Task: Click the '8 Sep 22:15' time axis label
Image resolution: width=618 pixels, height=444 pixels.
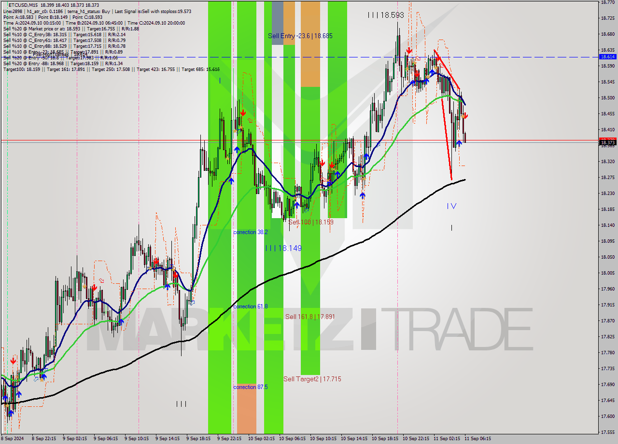Action: click(43, 439)
